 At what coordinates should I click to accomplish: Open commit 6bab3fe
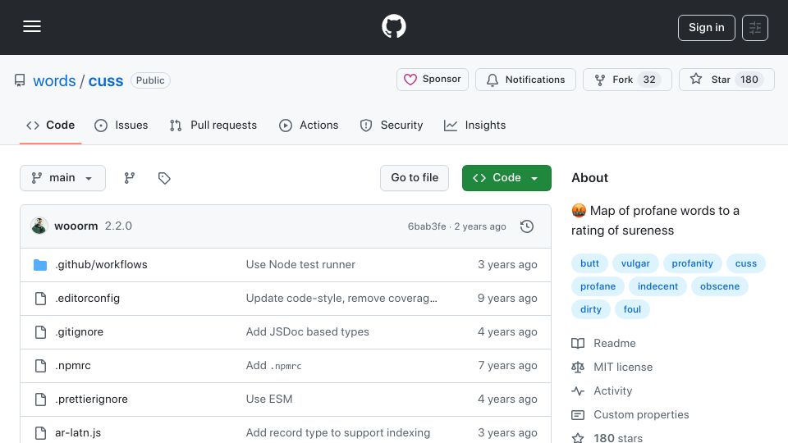[427, 226]
